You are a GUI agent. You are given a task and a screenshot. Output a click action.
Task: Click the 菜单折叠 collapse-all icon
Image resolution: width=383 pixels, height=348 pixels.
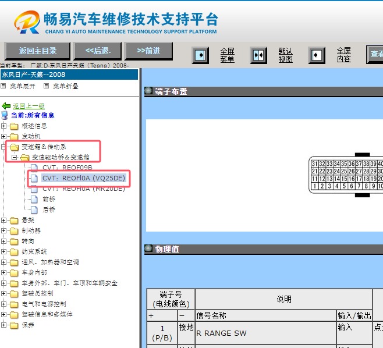(46, 86)
